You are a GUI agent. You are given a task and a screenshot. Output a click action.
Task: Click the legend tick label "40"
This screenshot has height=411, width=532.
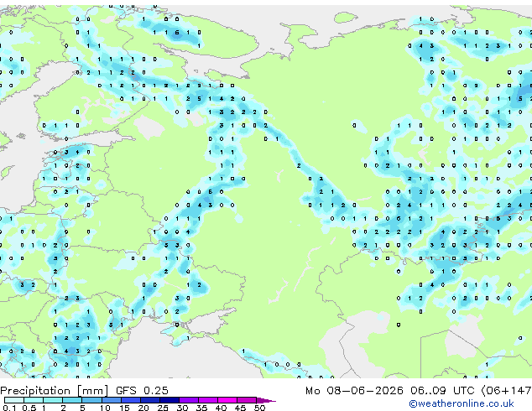coord(221,408)
